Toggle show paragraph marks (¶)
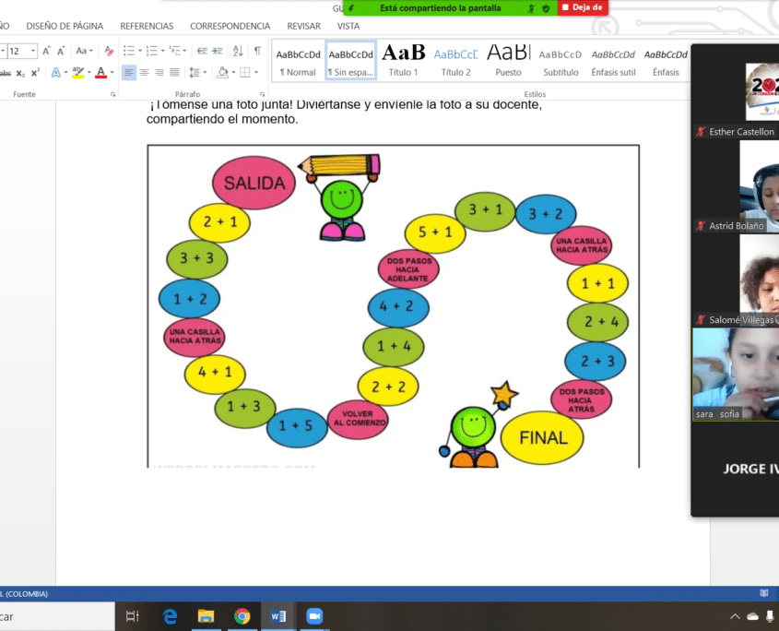Screen dimensions: 779x631 [x=257, y=51]
